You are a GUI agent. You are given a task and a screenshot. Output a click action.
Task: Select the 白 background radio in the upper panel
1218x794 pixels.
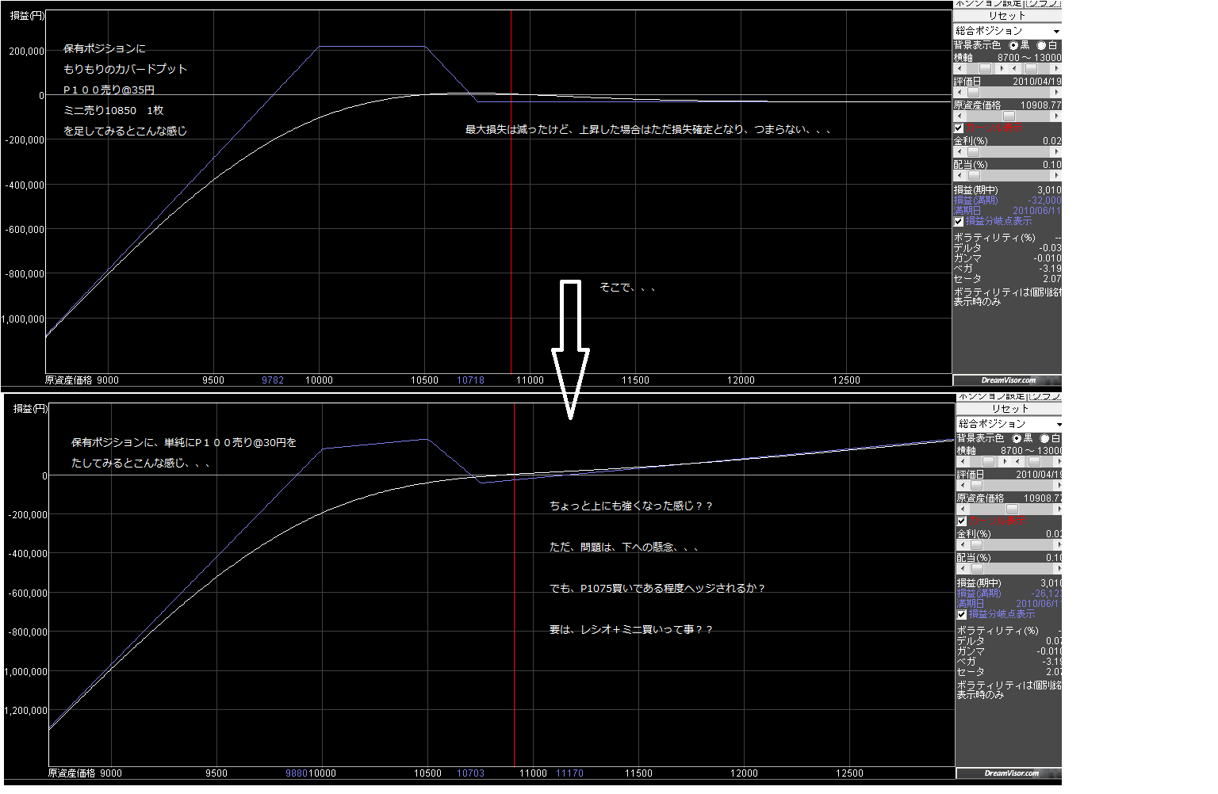click(x=1042, y=46)
